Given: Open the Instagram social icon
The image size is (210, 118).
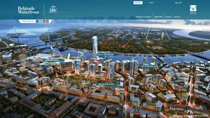Looking at the screenshot, I should point(47,21).
